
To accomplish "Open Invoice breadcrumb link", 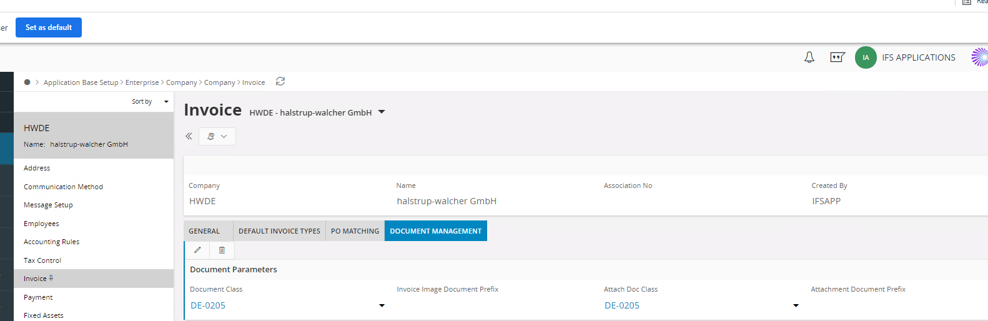I will [254, 82].
